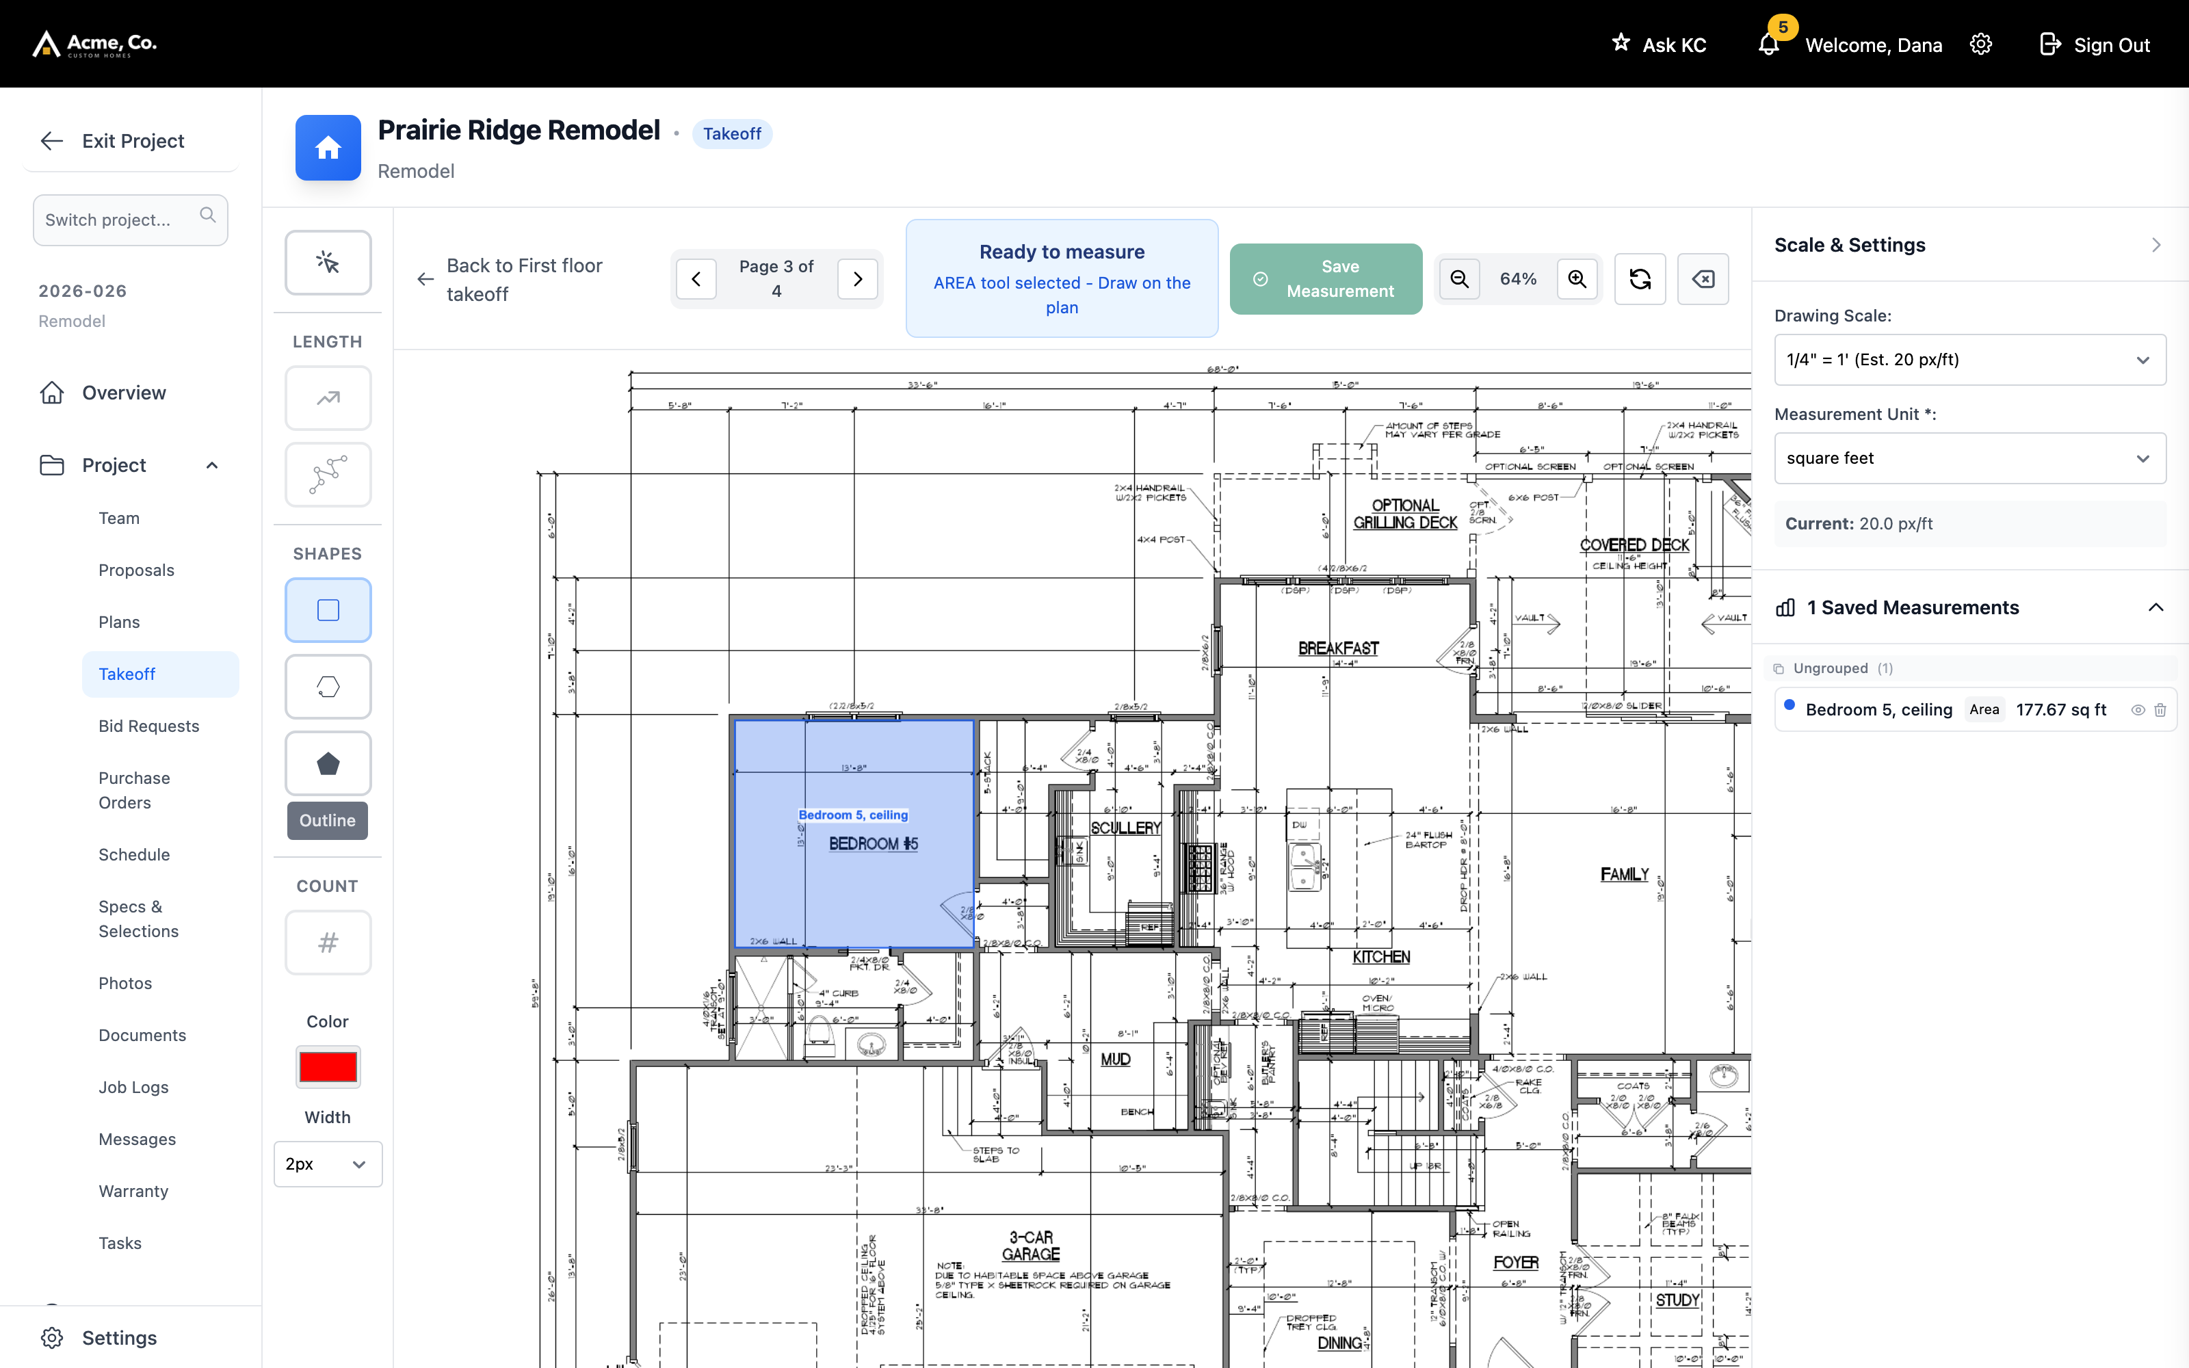Open the gear settings in header
This screenshot has width=2189, height=1368.
coord(1981,44)
